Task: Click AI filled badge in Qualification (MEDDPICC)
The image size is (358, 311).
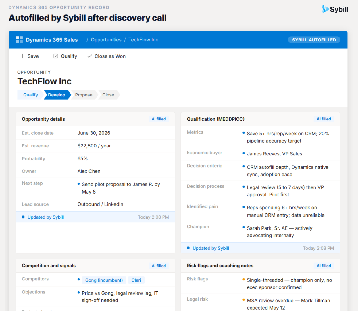Action: (x=324, y=119)
